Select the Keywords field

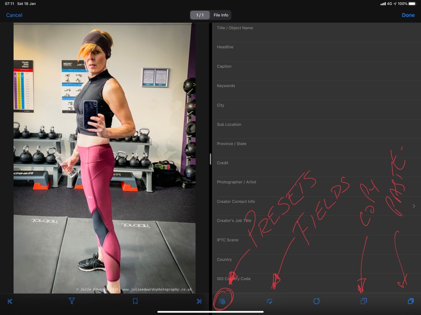pos(317,90)
